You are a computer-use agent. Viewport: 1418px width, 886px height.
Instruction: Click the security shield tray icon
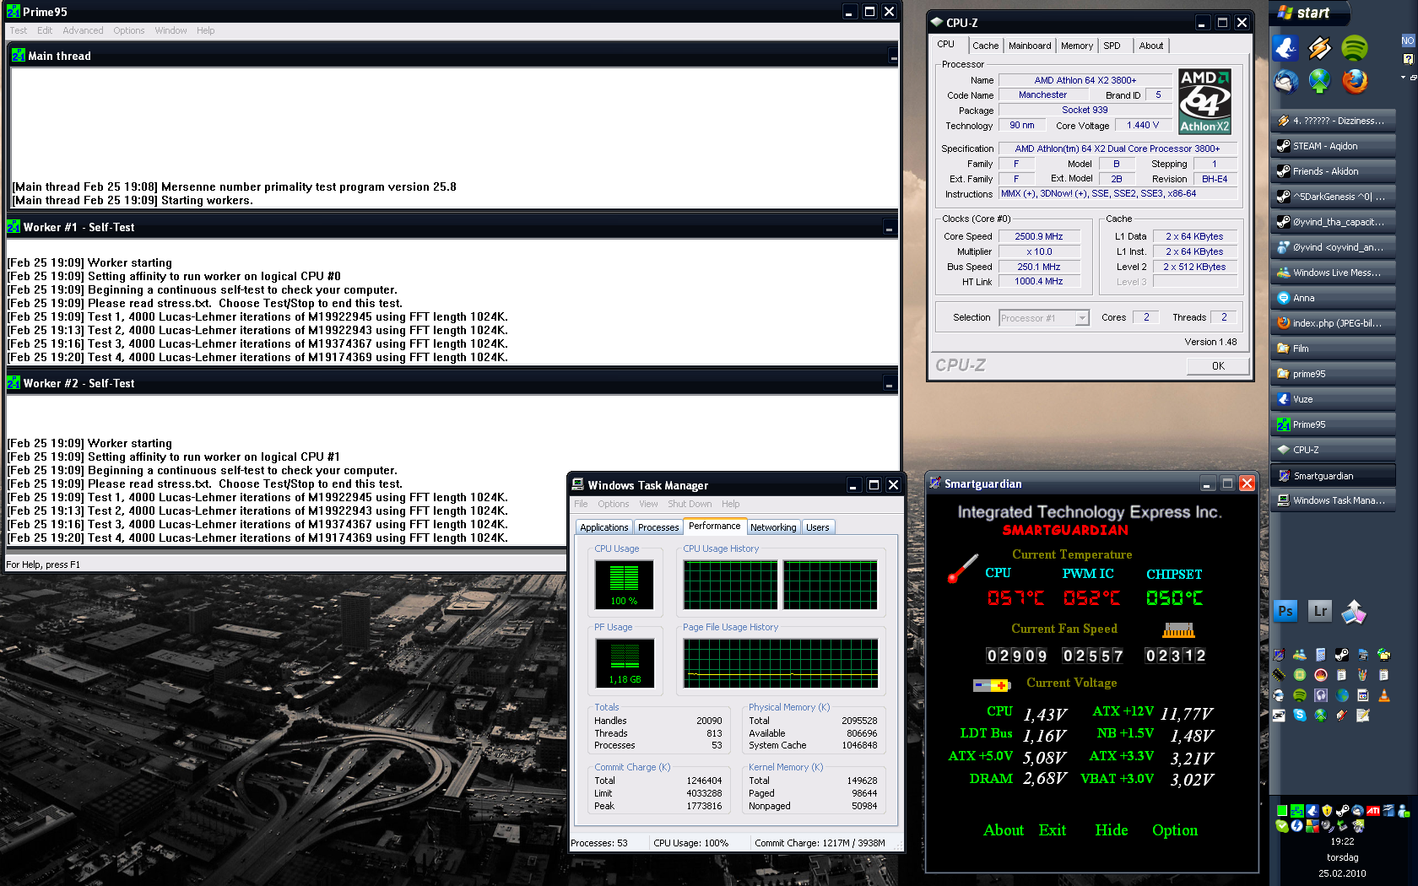[x=1328, y=811]
